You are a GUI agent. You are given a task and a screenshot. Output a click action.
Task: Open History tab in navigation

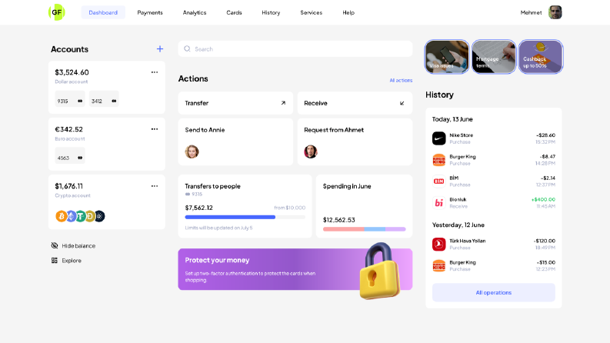[271, 12]
